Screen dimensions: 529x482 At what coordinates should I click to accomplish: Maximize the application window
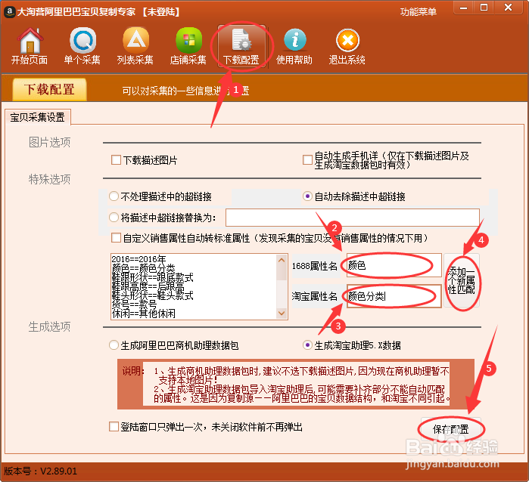point(484,8)
